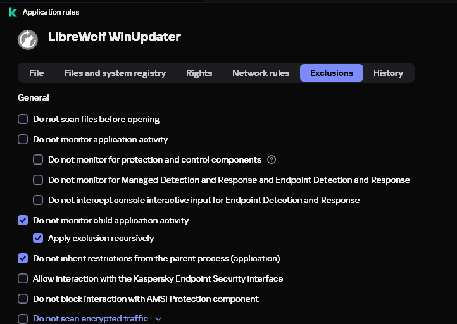Open the Files and system registry tab
This screenshot has height=324, width=457.
pos(115,73)
